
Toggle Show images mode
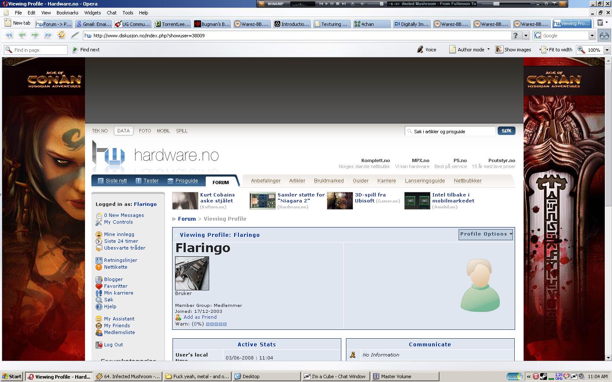[513, 50]
